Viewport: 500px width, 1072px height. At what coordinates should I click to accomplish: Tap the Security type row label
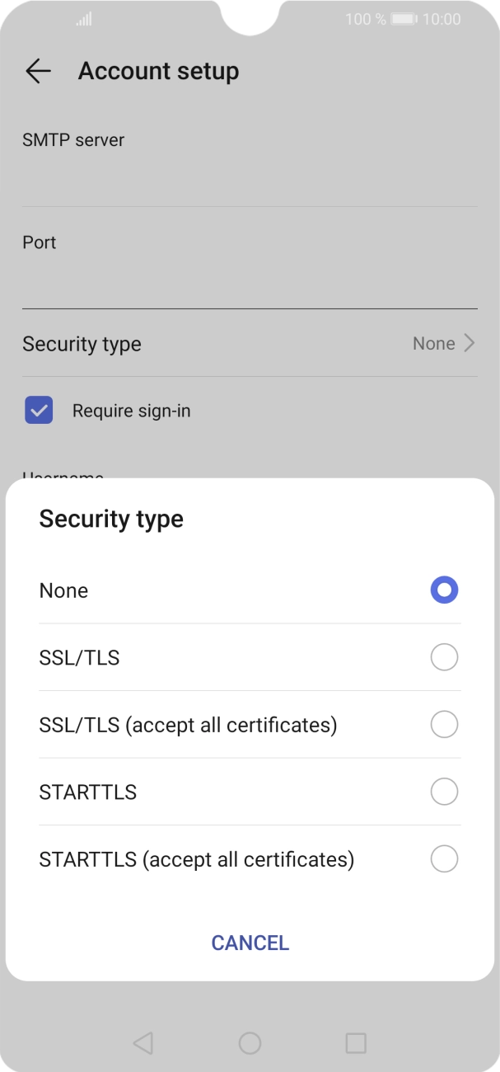(x=82, y=344)
